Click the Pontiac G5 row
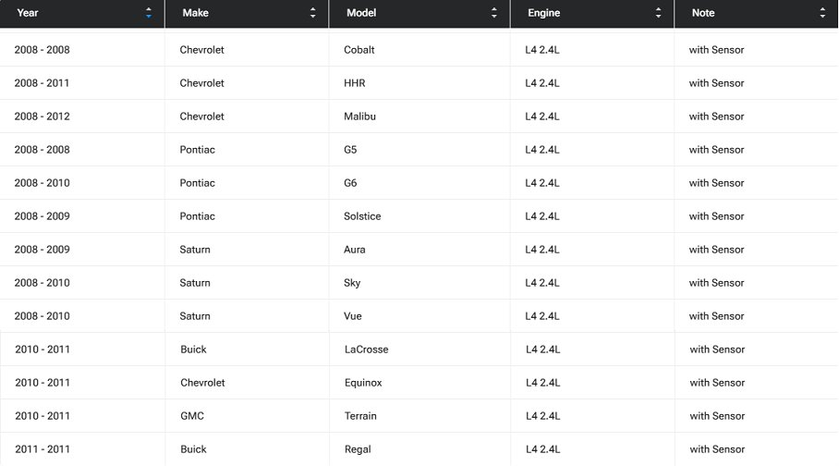This screenshot has height=466, width=839. pyautogui.click(x=419, y=150)
